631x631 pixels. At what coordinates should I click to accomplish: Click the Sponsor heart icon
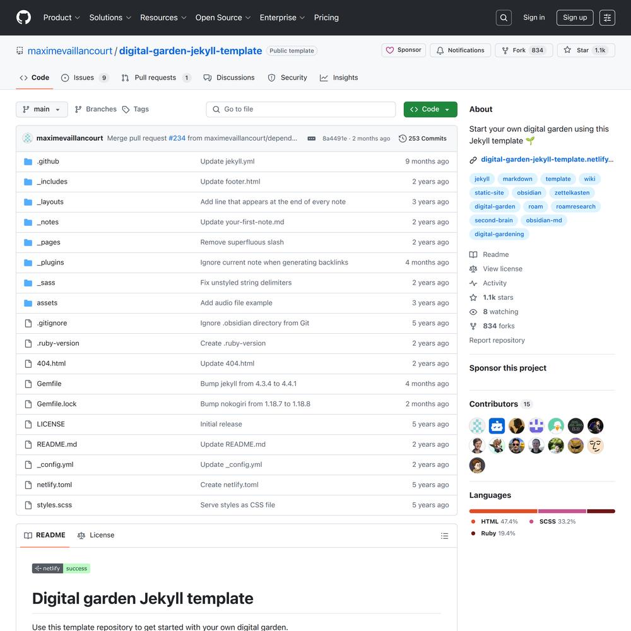(x=389, y=50)
